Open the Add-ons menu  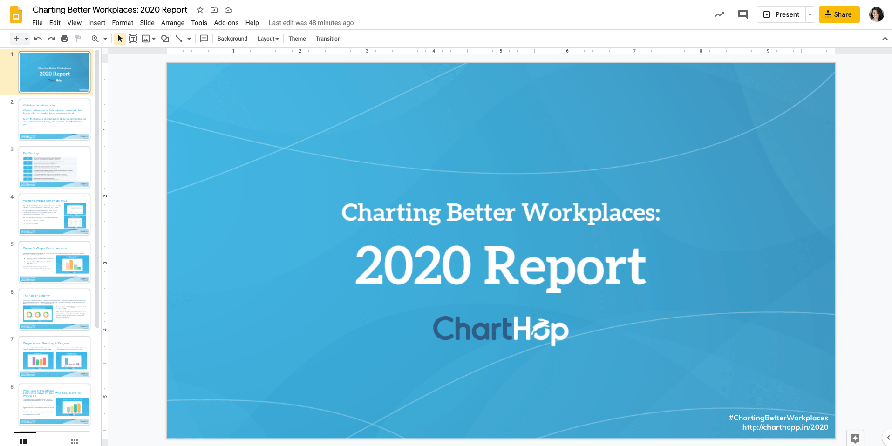pyautogui.click(x=226, y=23)
